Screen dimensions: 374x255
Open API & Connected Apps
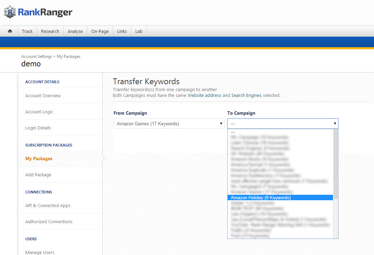click(48, 205)
